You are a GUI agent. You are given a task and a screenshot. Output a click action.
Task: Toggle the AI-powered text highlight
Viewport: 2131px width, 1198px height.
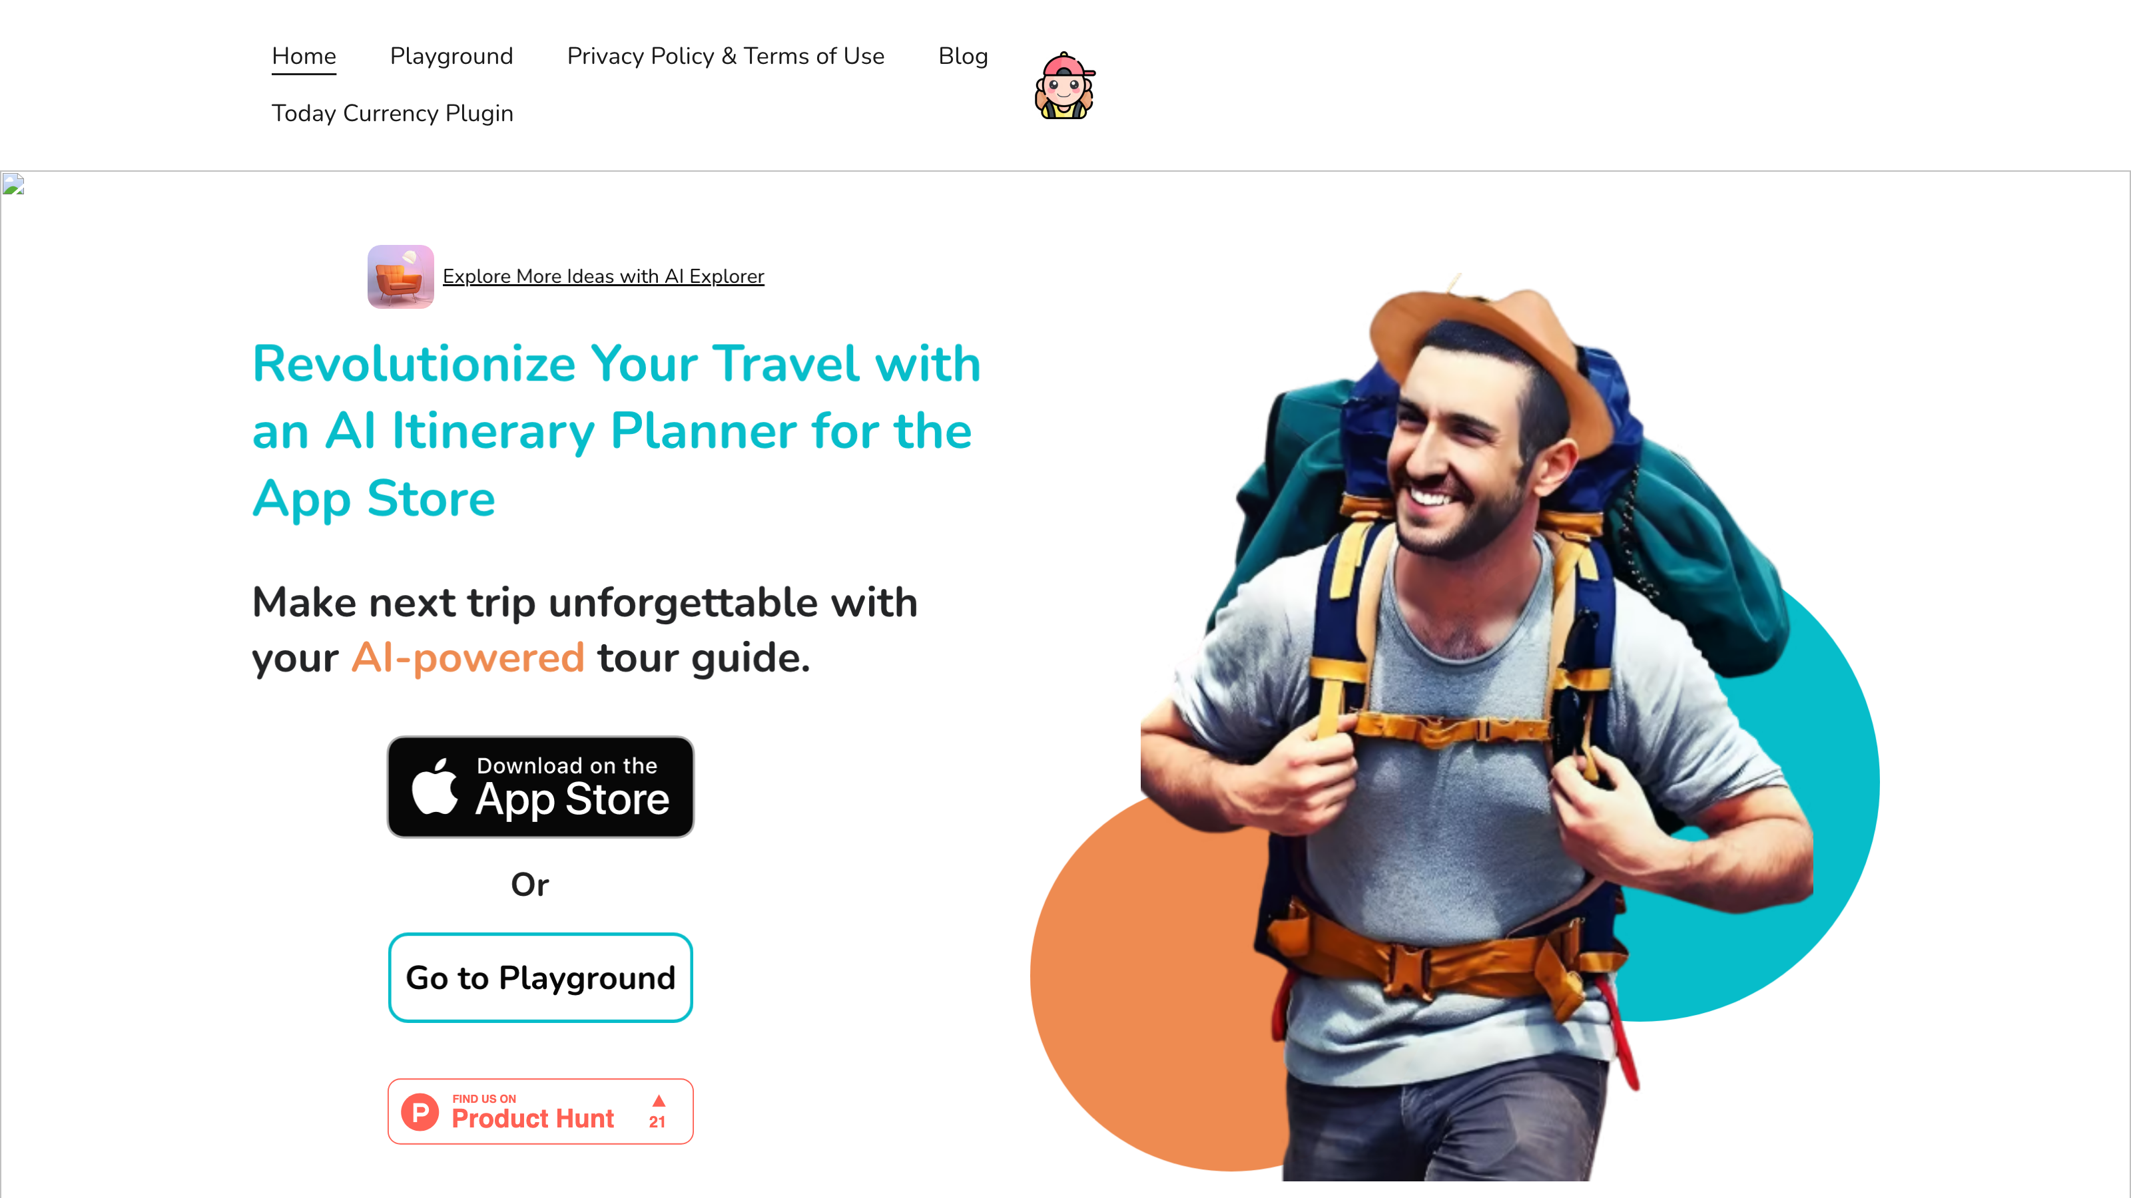pyautogui.click(x=467, y=658)
